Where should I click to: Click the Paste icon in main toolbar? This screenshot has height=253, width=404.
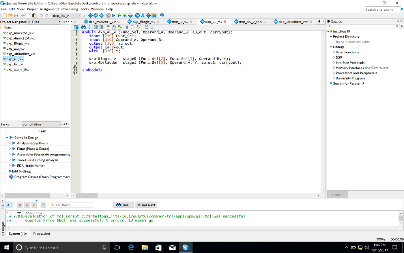tap(35, 15)
